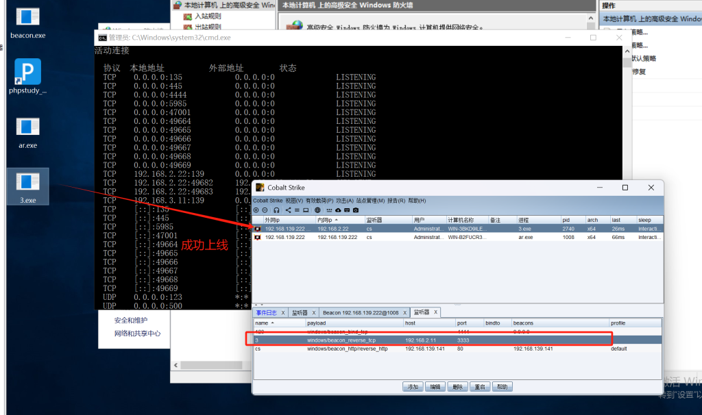This screenshot has height=415, width=702.
Task: Click the beacon icon of the ar.exe session
Action: [x=258, y=237]
